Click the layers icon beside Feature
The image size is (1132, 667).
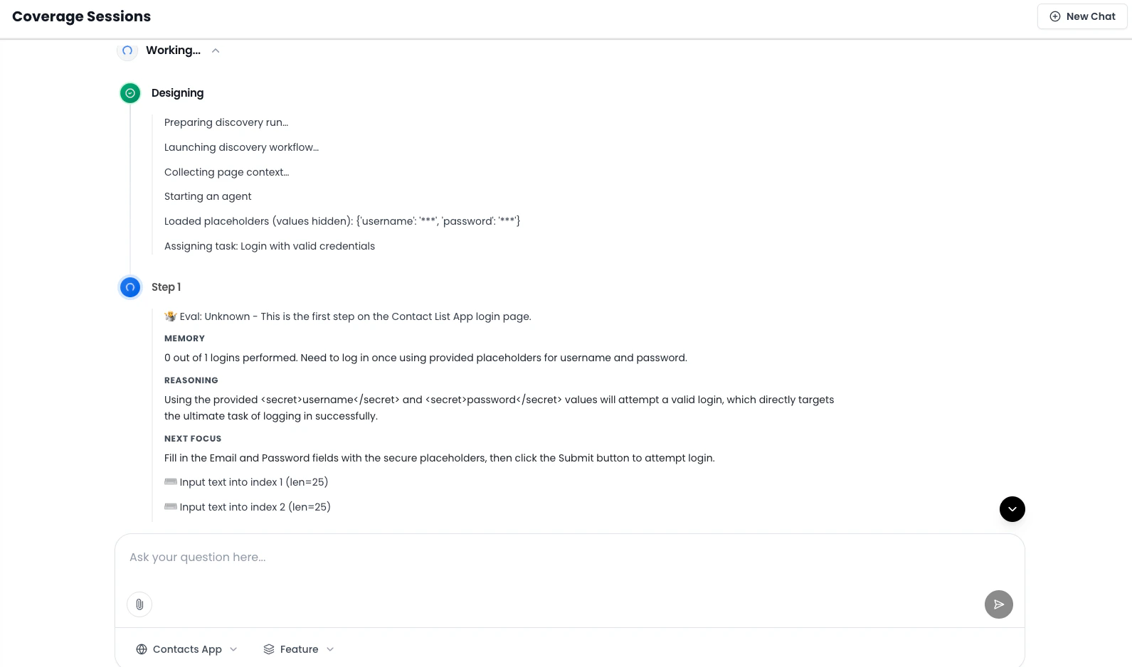[x=269, y=649]
